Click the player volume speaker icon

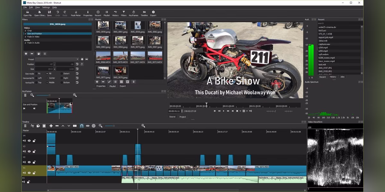[251, 111]
